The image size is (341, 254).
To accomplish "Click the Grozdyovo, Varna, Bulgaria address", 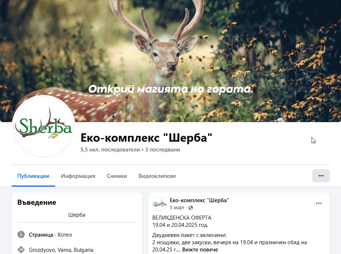I will click(61, 250).
